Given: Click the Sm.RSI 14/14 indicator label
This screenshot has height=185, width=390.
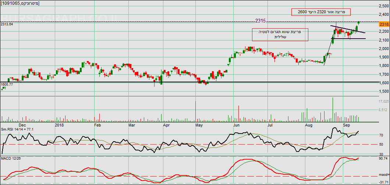Looking at the screenshot, I should tap(17, 129).
